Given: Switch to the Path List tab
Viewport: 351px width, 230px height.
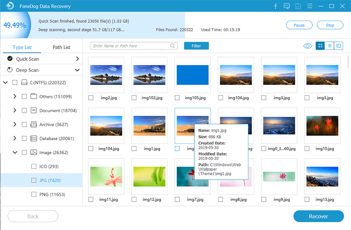Looking at the screenshot, I should coord(61,47).
